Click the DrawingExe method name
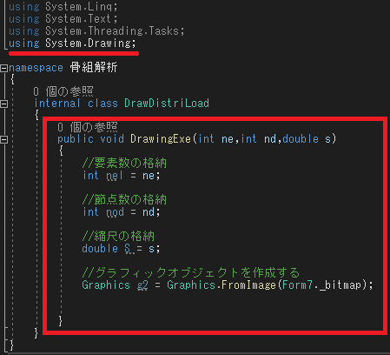This screenshot has width=390, height=355. 161,139
